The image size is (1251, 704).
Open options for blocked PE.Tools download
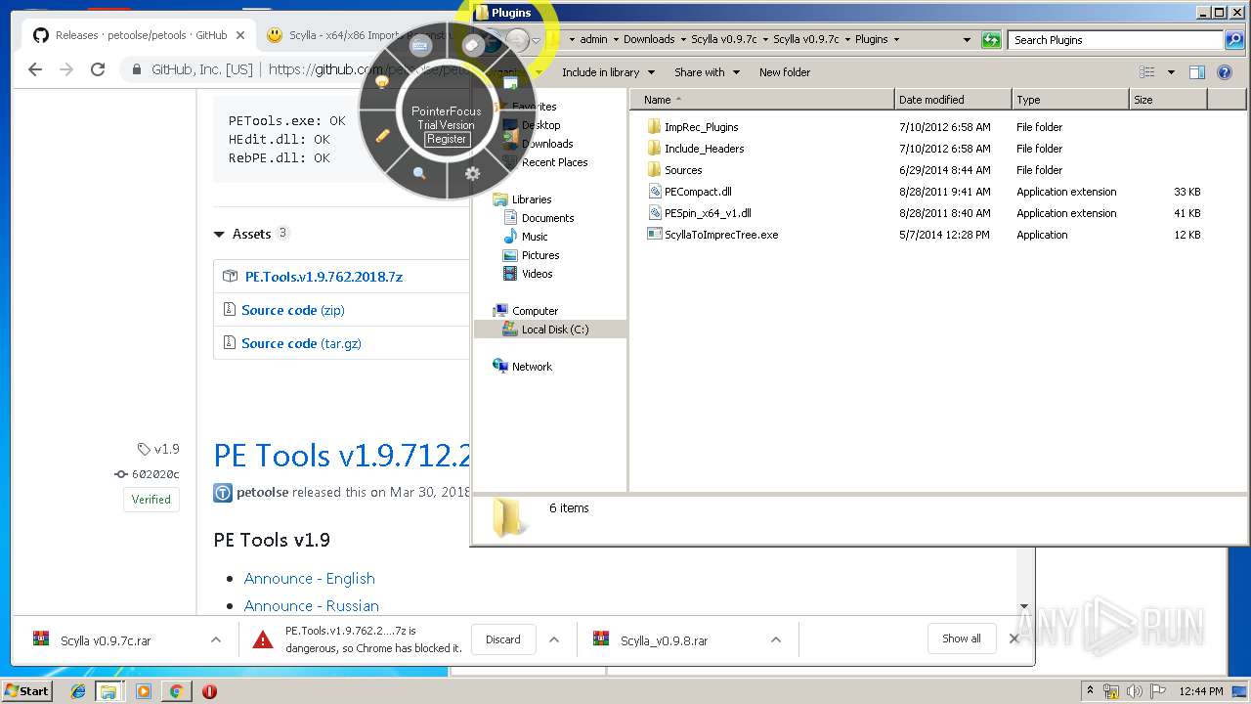point(554,639)
